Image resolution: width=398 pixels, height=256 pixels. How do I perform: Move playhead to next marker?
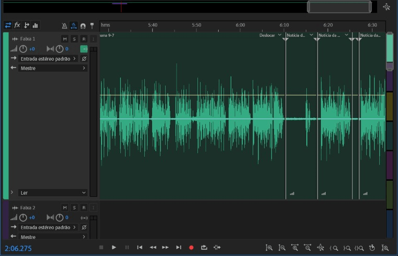click(x=179, y=247)
